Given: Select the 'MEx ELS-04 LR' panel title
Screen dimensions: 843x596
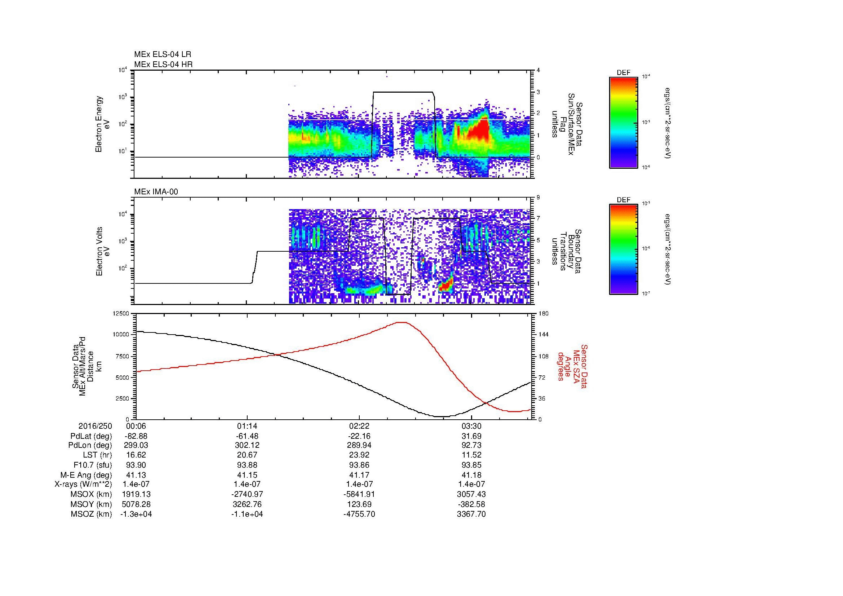Looking at the screenshot, I should pos(163,54).
